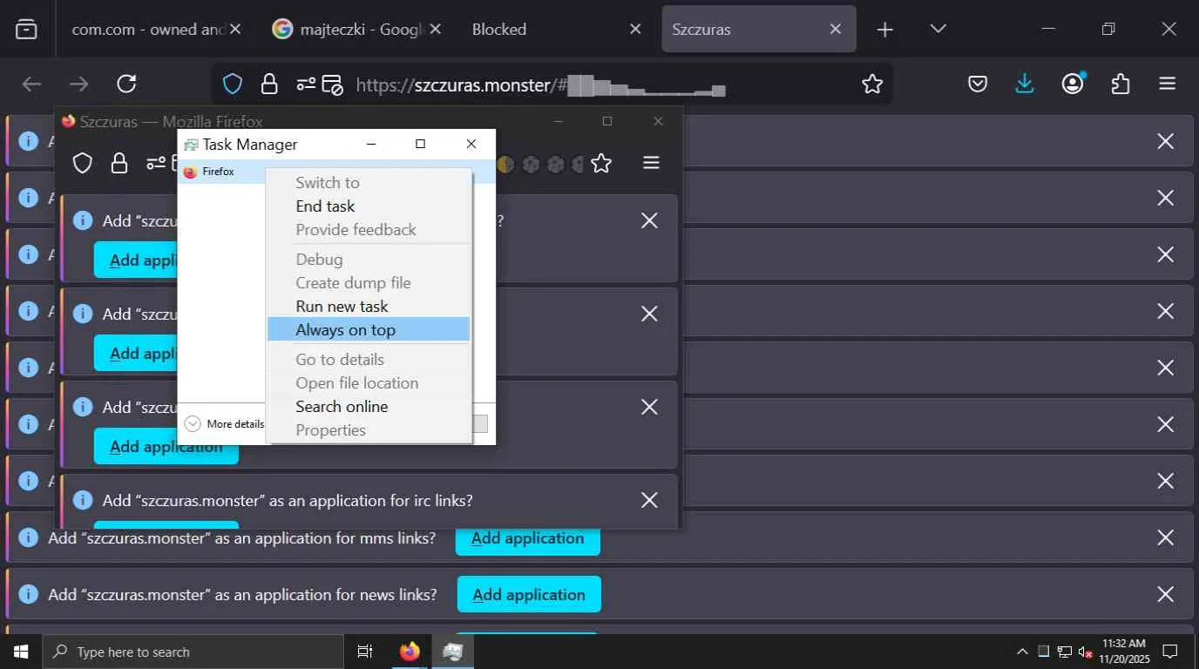Open Firefox View from the tab strip

tap(27, 29)
